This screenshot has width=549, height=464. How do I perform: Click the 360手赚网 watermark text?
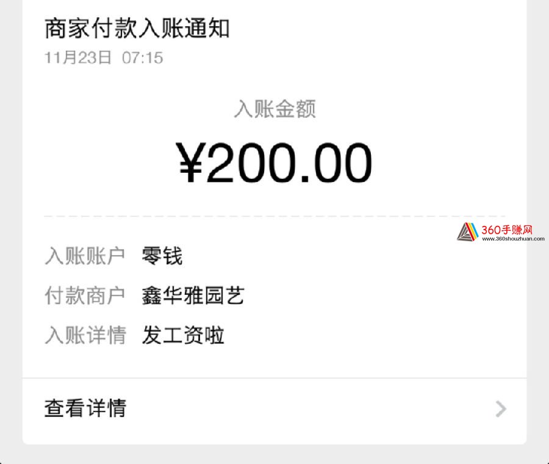pos(507,230)
